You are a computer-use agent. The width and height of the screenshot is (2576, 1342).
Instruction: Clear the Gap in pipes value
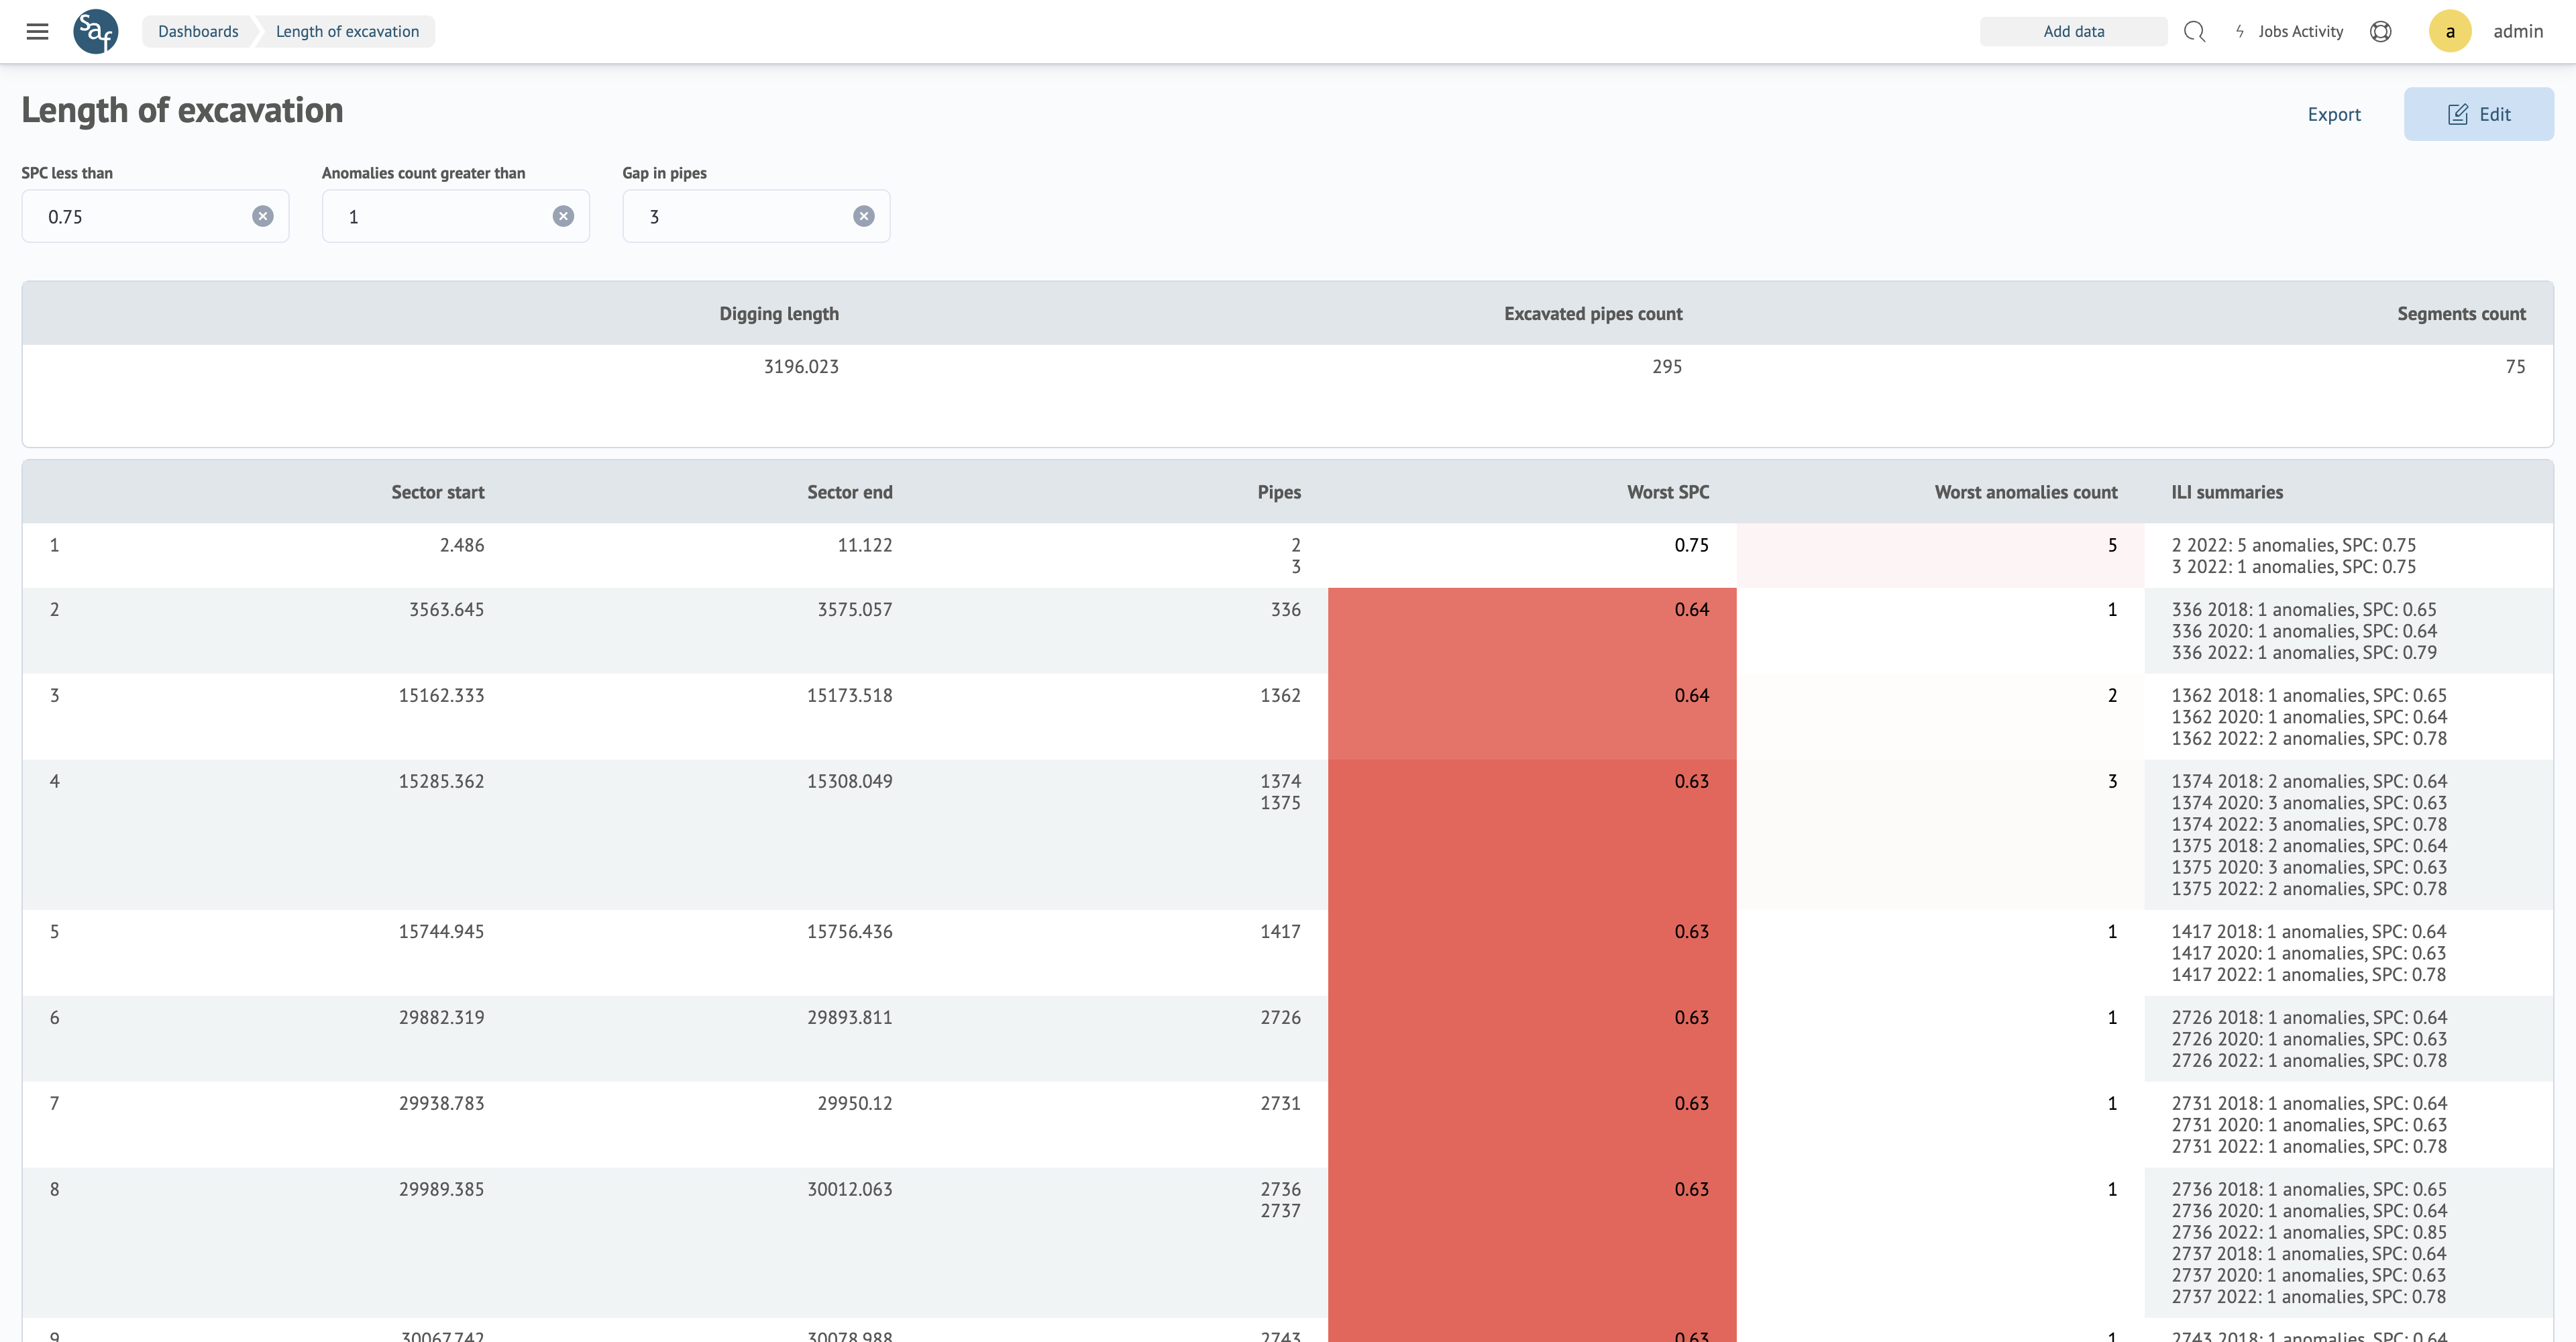(x=863, y=216)
